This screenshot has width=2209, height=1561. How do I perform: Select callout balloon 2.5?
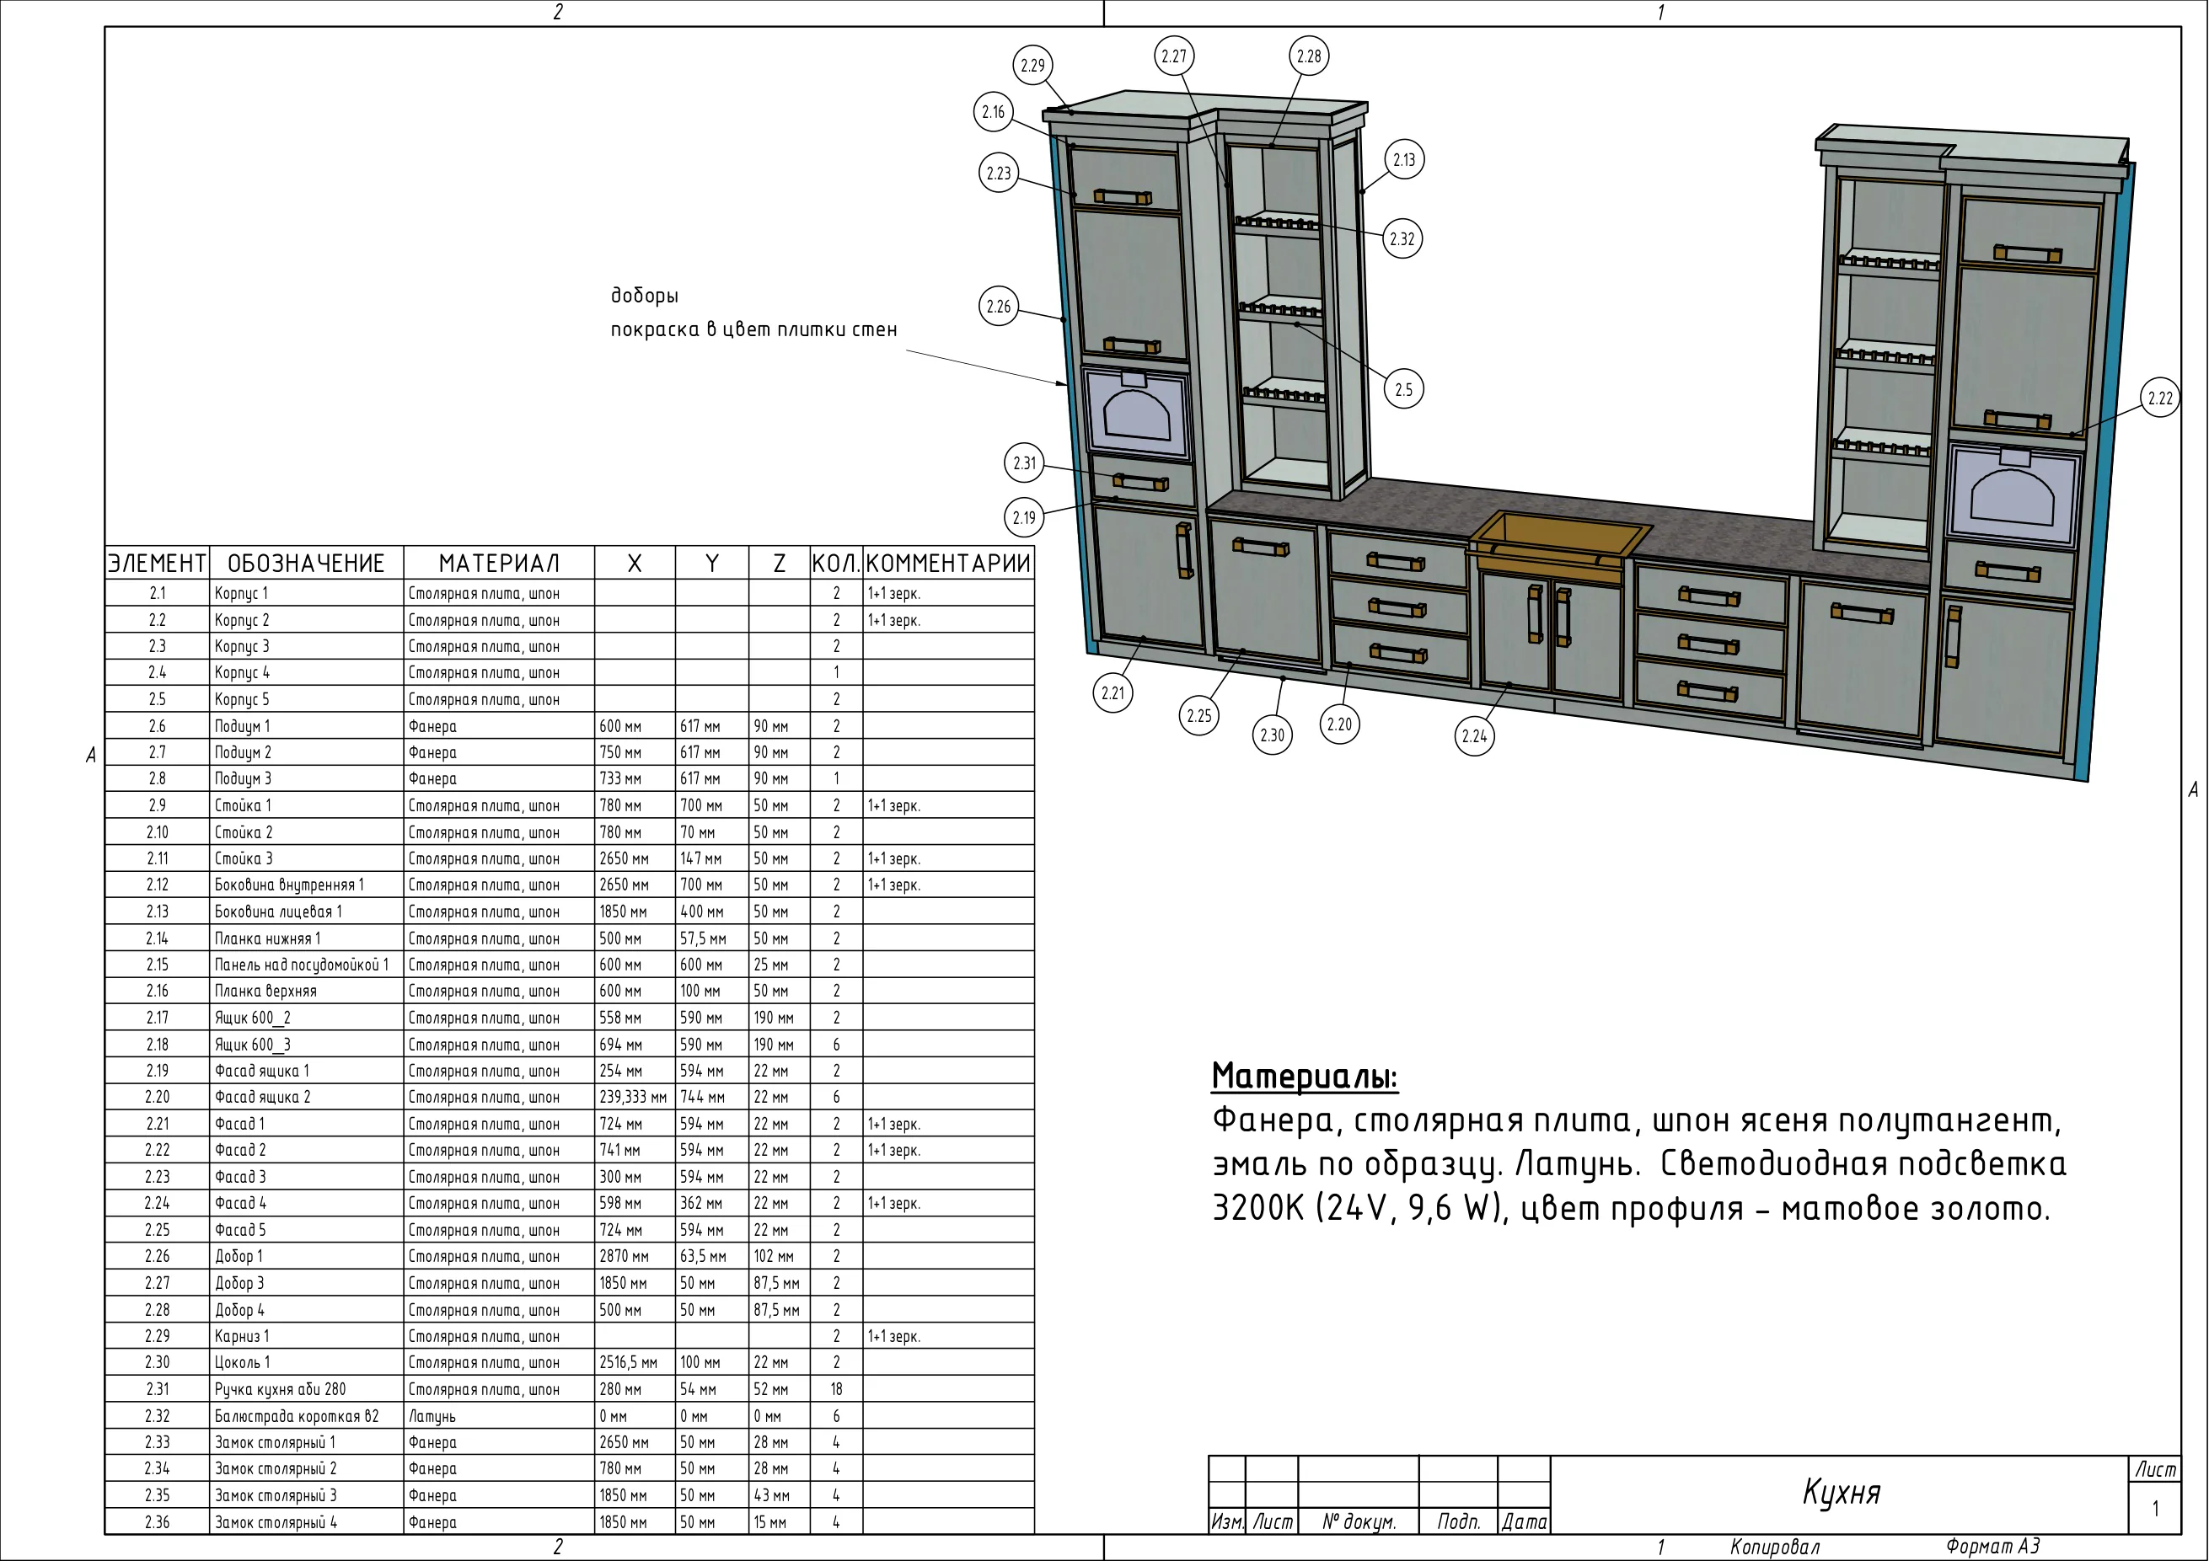click(x=1404, y=389)
